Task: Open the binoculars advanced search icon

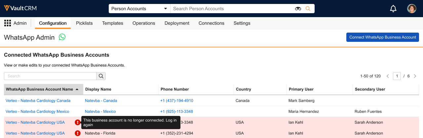Action: 298,9
